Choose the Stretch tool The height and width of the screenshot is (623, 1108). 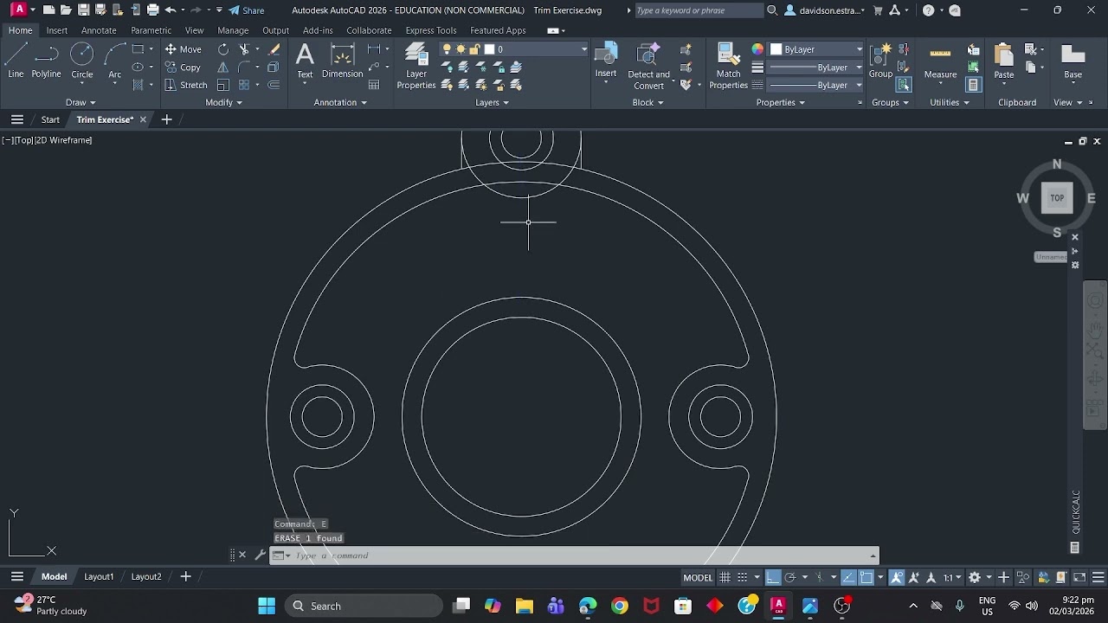(x=186, y=85)
